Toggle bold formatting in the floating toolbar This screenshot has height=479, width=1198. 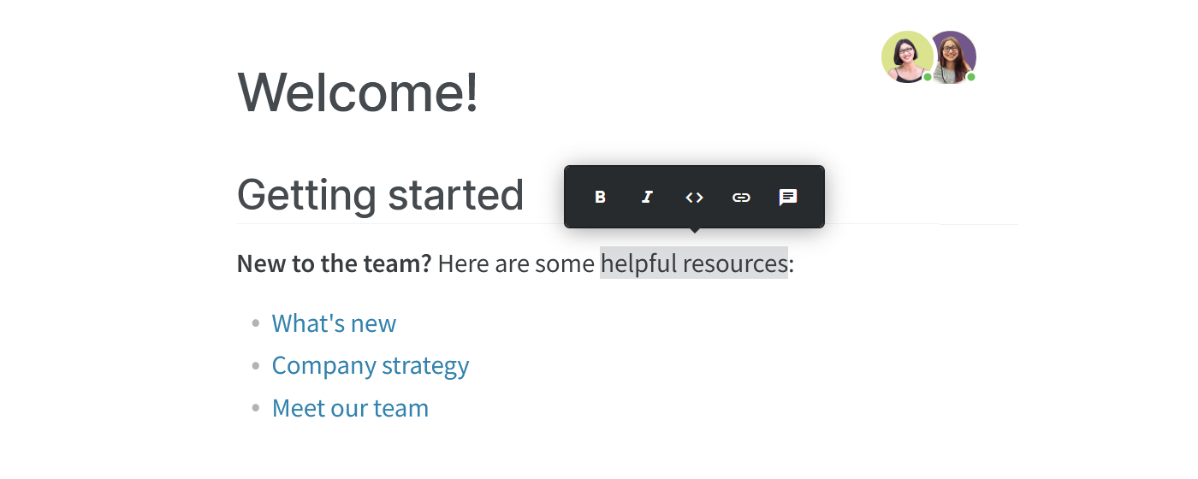coord(600,198)
